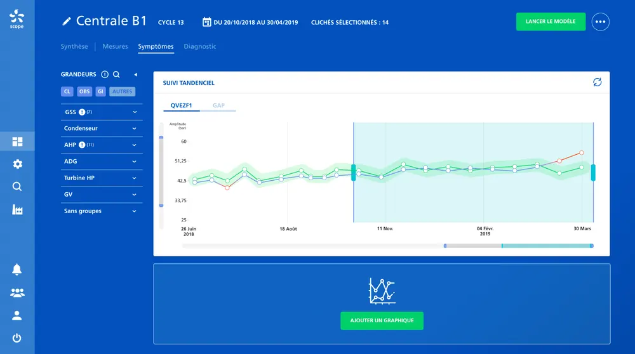The height and width of the screenshot is (354, 635).
Task: Click the 04 Févr. 2019 axis label
Action: (x=485, y=231)
